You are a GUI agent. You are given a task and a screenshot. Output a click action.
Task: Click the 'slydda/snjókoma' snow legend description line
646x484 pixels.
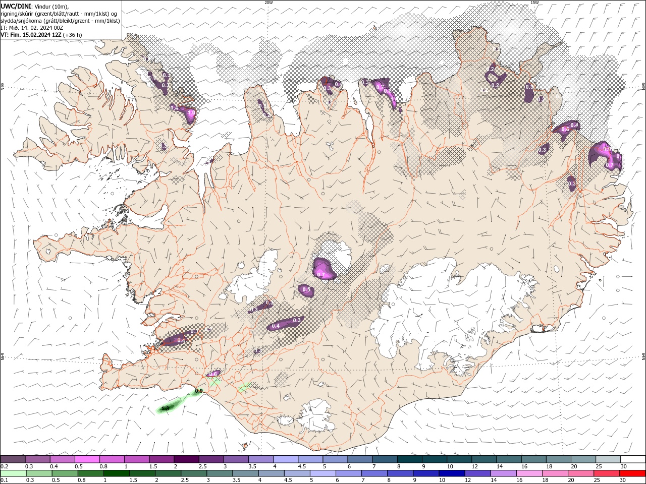pos(60,21)
